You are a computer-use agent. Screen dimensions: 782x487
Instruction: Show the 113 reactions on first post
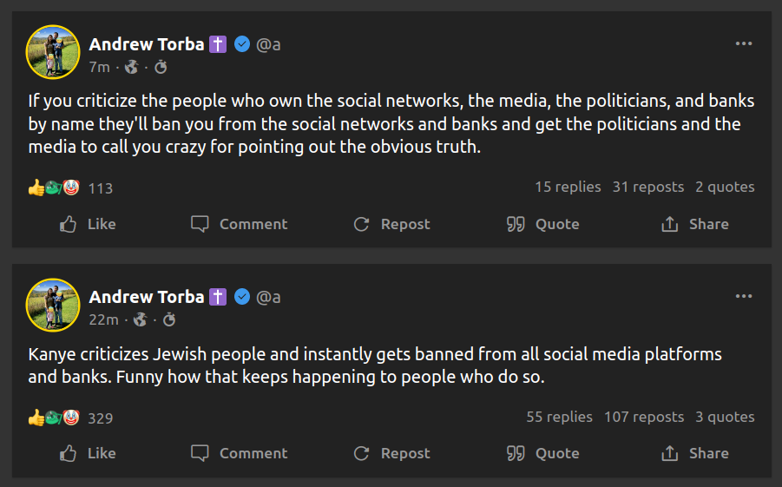click(101, 188)
